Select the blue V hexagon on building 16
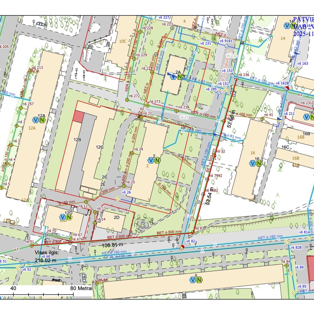Image resolution: width=314 pixels, height=314 pixels. click(253, 163)
